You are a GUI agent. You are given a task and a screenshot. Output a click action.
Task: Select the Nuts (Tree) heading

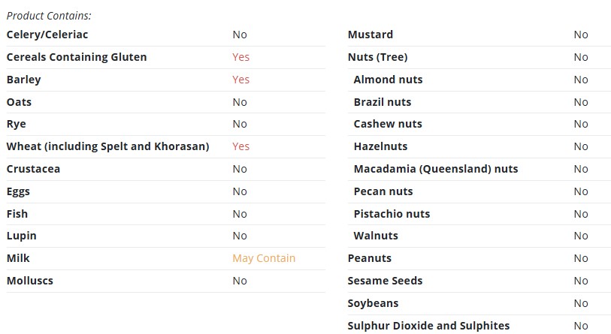pyautogui.click(x=377, y=57)
